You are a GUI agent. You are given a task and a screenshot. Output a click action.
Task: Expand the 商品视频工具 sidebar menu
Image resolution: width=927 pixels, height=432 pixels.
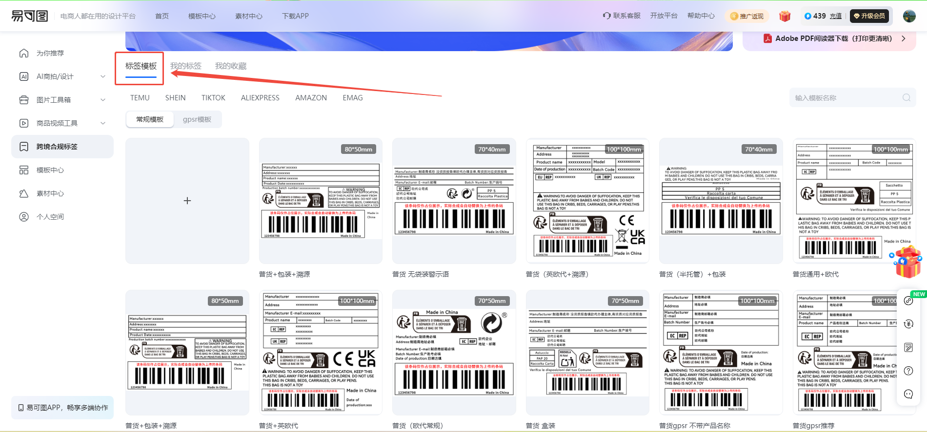click(103, 123)
